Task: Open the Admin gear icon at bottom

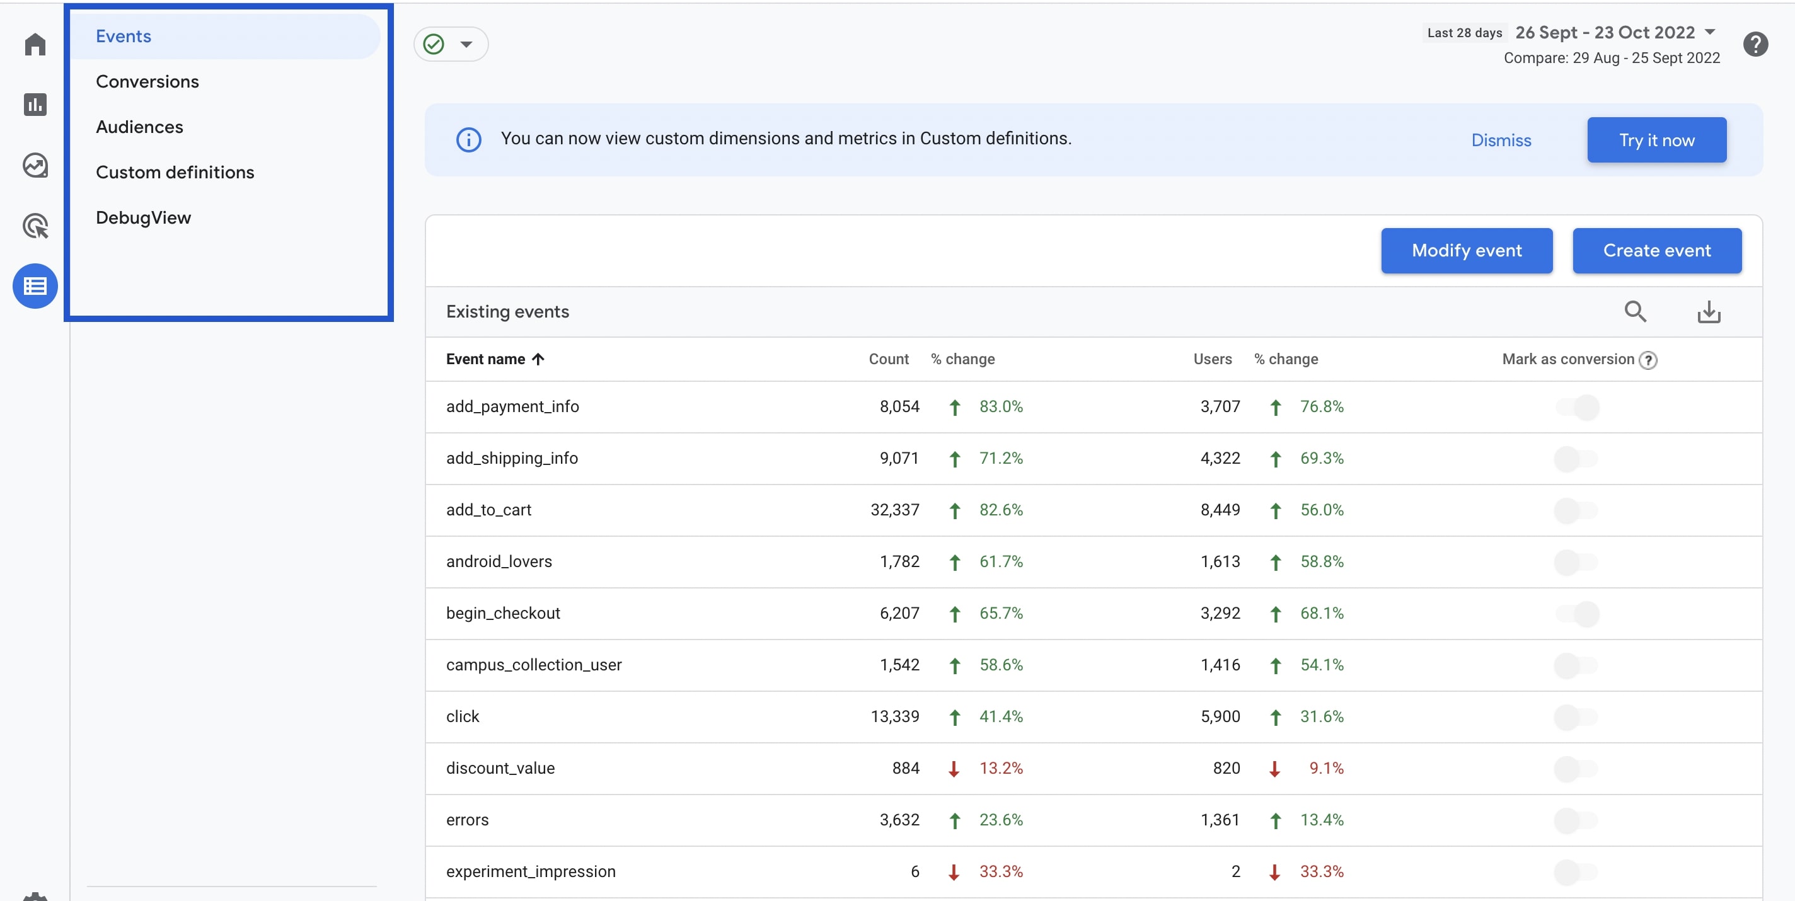Action: point(35,896)
